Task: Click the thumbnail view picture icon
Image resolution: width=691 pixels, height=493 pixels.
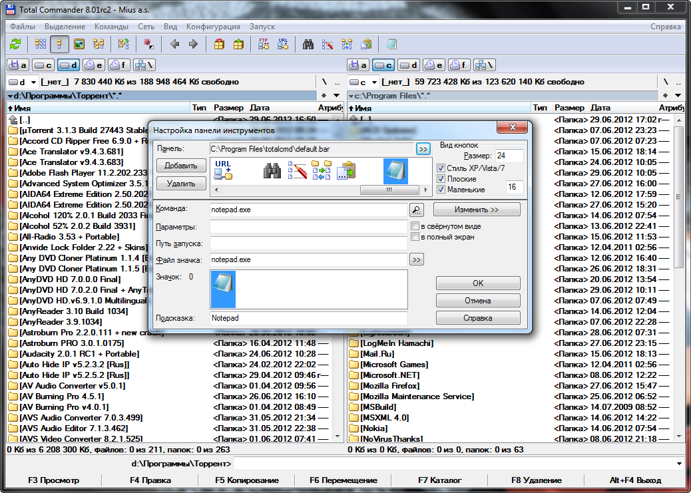Action: click(x=79, y=45)
